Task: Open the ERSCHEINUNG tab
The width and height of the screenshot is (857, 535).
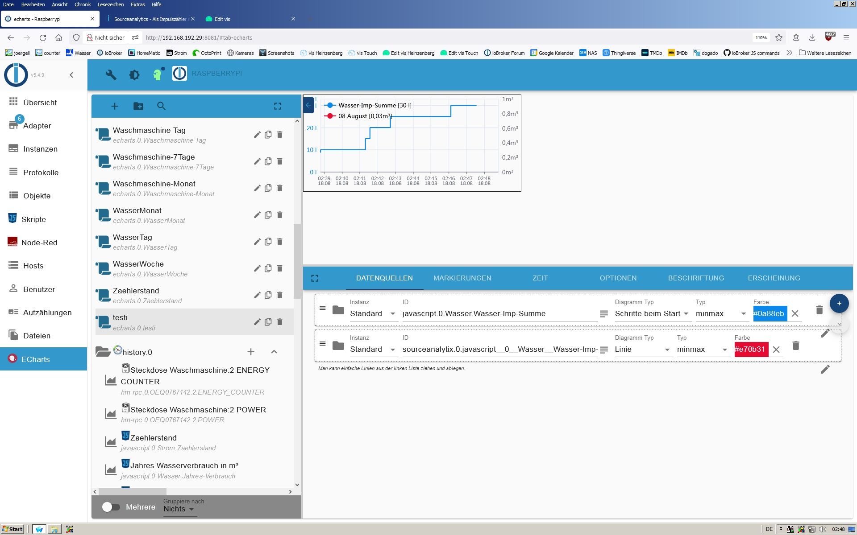Action: pos(774,278)
